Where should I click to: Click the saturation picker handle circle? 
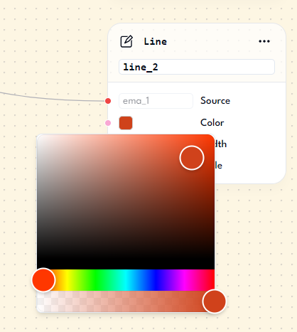click(192, 158)
